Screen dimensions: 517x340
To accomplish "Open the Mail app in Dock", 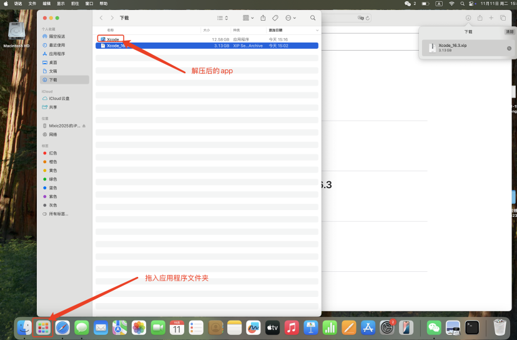I will coord(101,327).
